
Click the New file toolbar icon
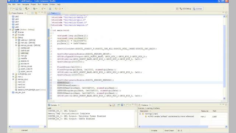coord(11,9)
